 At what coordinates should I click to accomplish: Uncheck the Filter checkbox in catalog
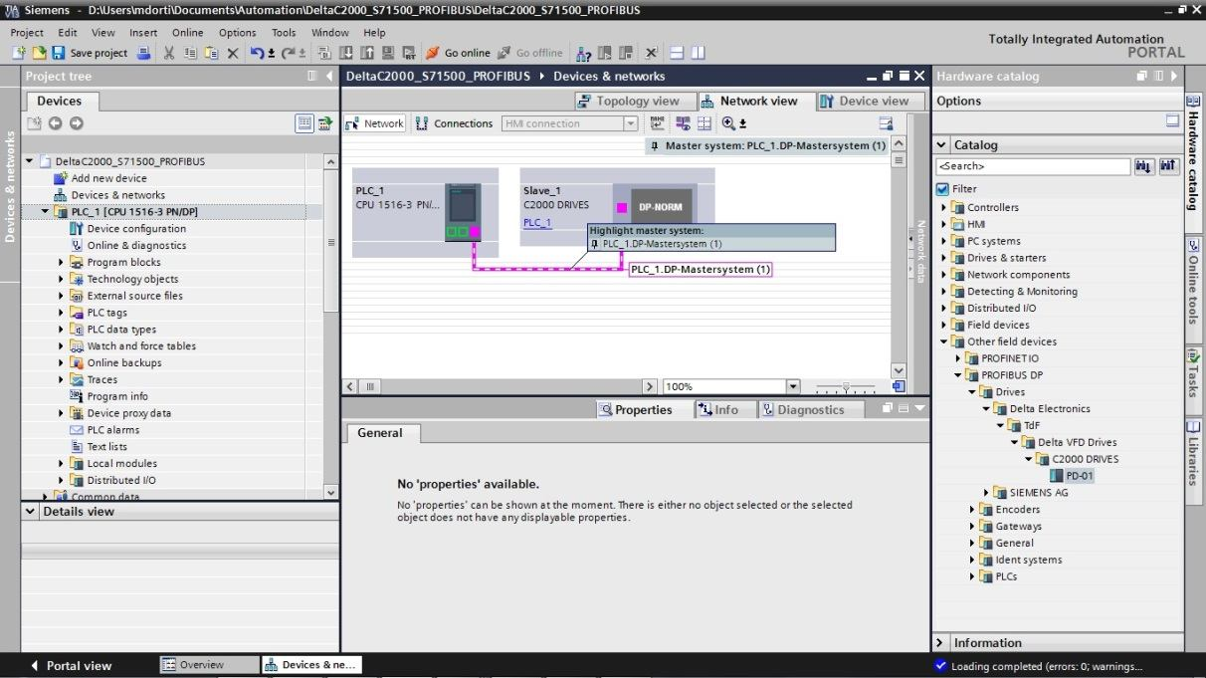942,189
